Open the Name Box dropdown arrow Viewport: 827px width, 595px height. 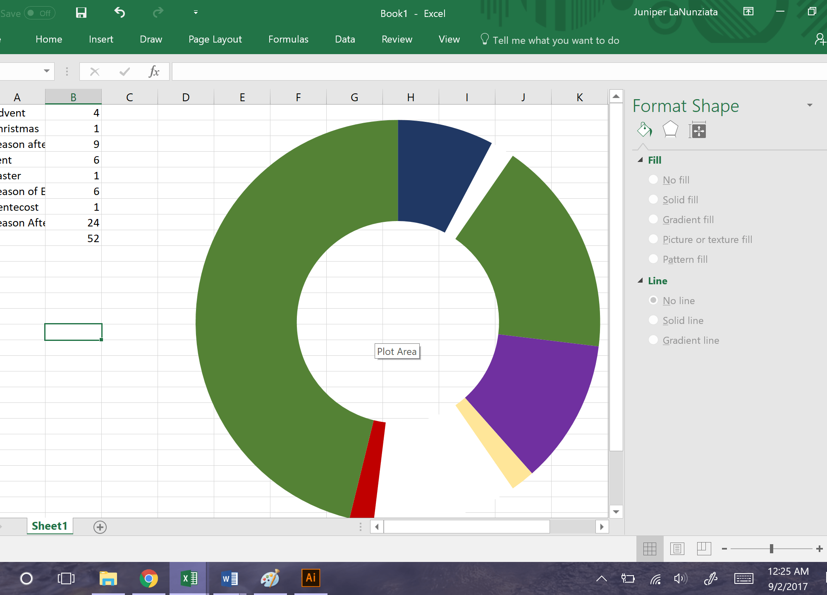47,71
